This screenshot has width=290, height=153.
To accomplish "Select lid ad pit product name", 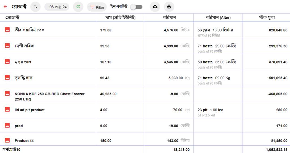I will point(29,110).
